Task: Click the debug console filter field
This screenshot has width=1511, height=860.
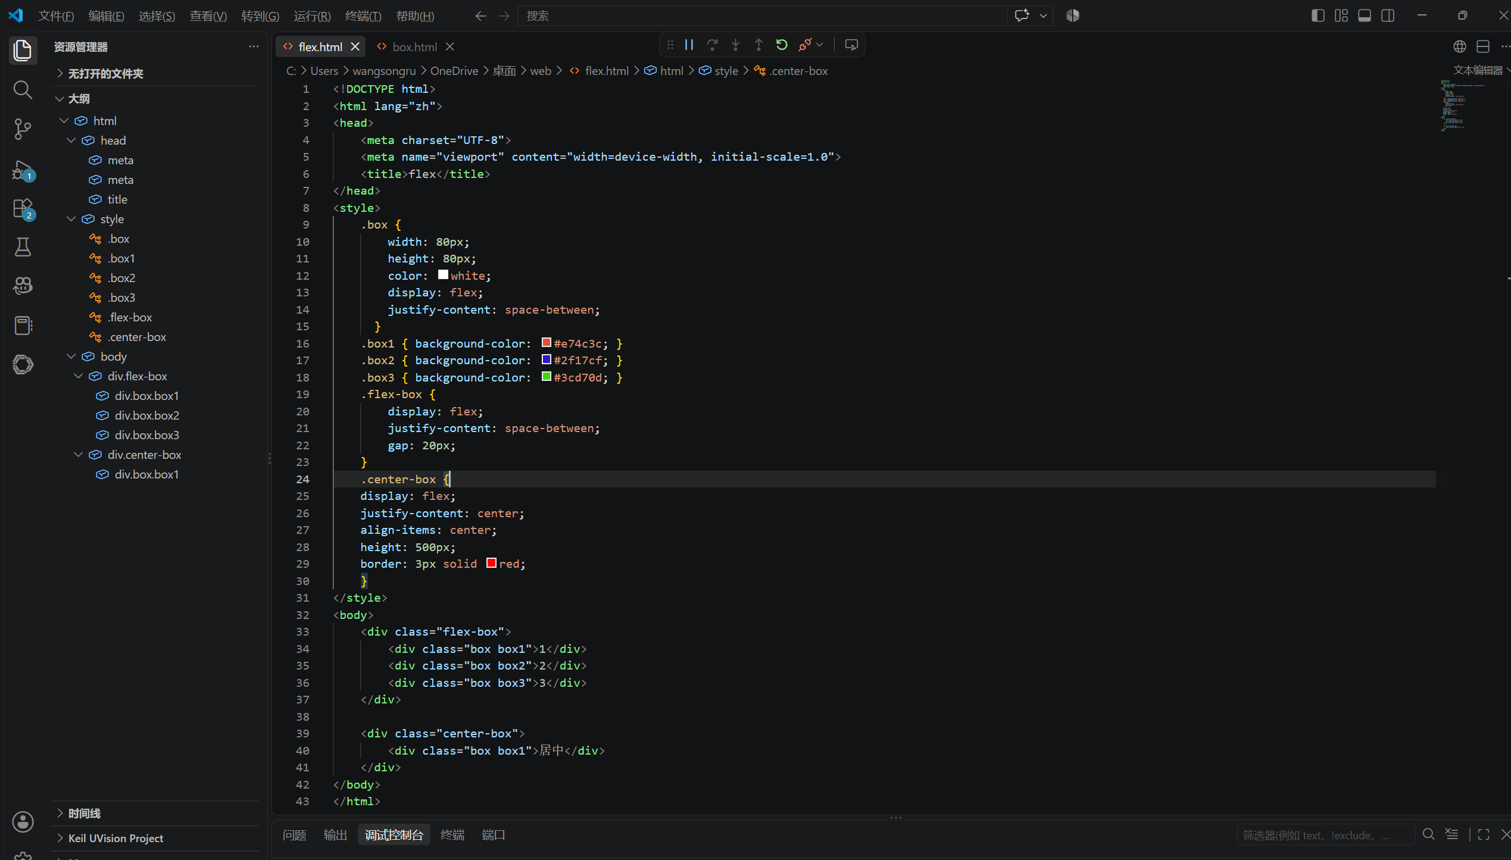Action: coord(1325,835)
